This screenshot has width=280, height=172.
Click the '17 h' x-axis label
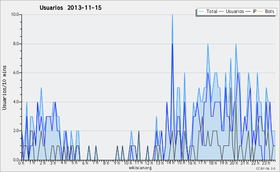click(203, 163)
